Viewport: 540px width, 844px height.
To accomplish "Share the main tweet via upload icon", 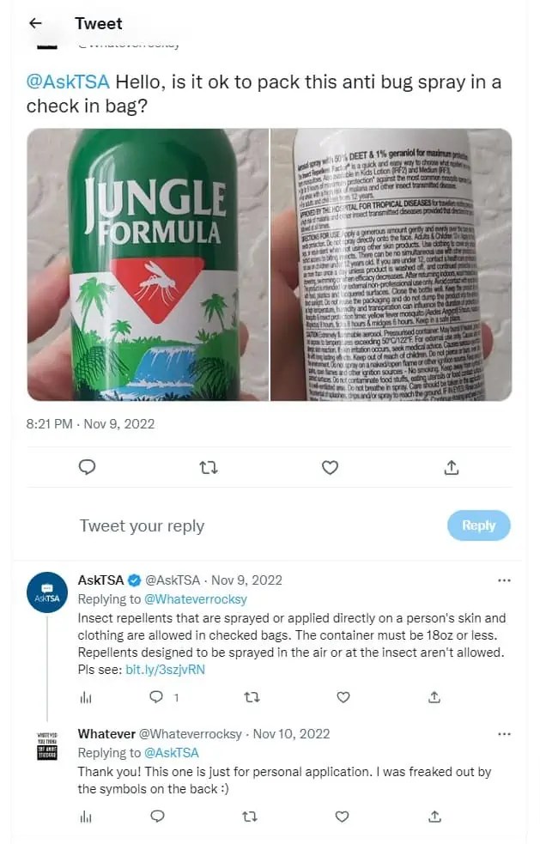I will pos(452,467).
